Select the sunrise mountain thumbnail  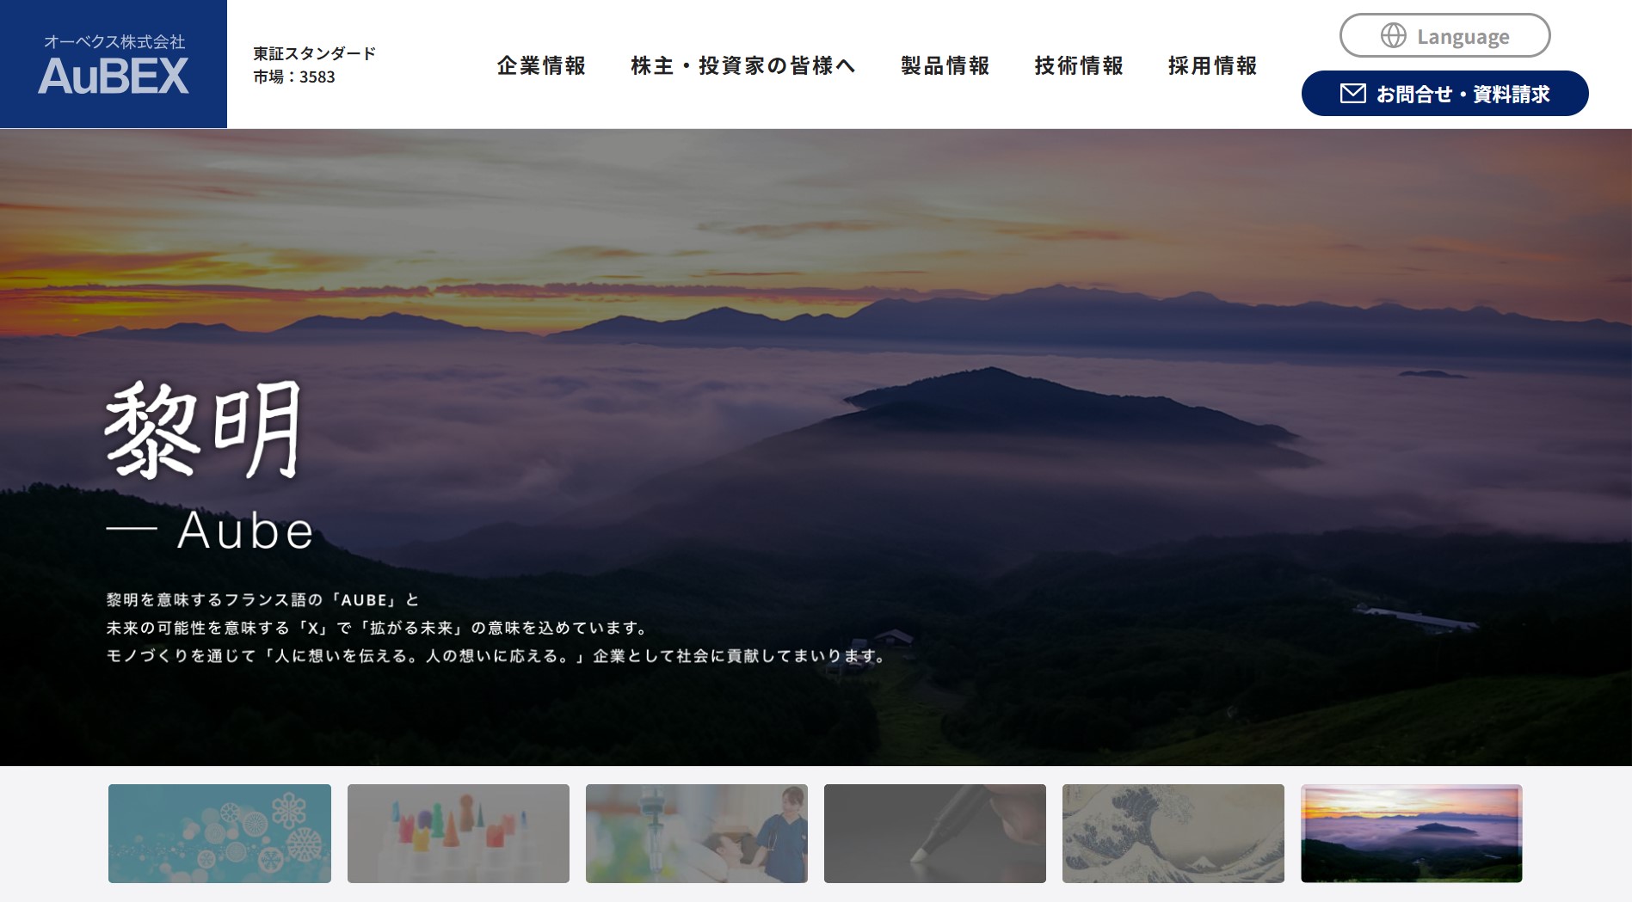pos(1412,833)
